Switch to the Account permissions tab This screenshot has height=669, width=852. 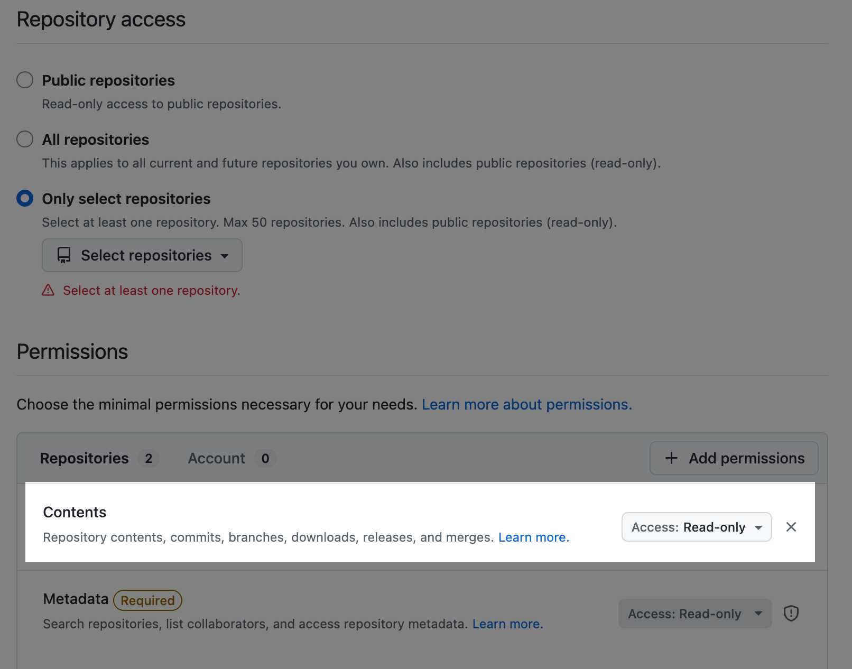[x=217, y=458]
